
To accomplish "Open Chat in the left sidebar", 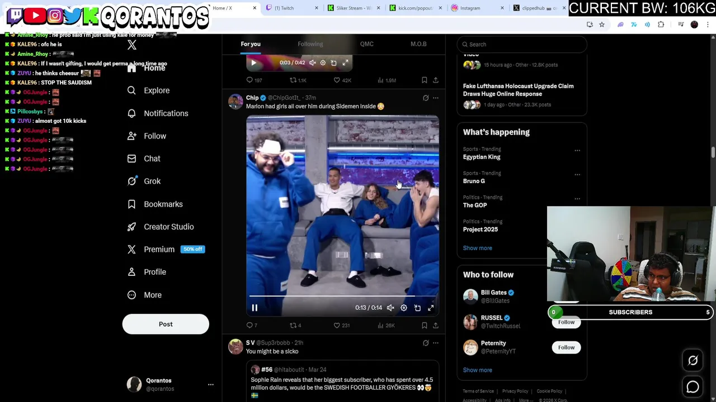I will [x=144, y=159].
